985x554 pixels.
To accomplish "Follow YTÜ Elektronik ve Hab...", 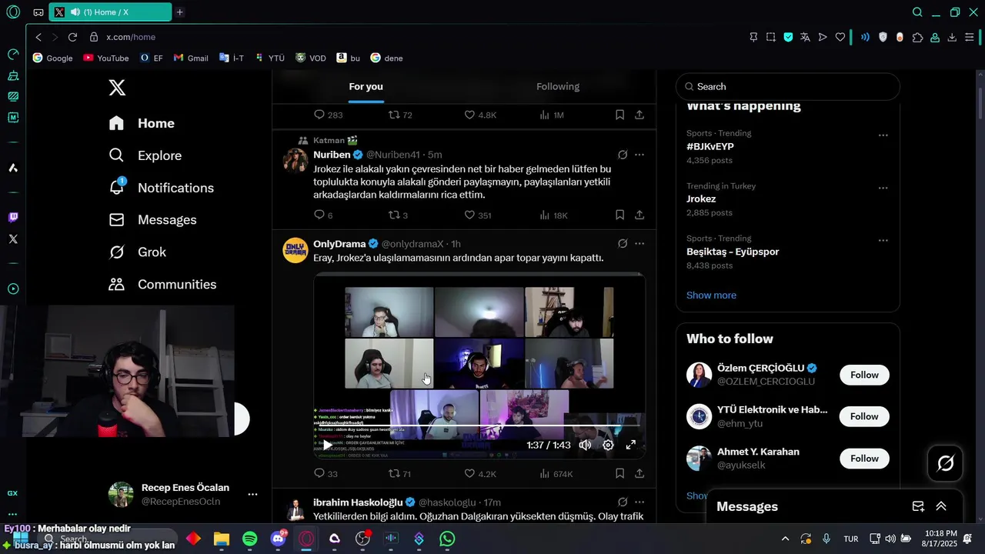I will coord(864,416).
